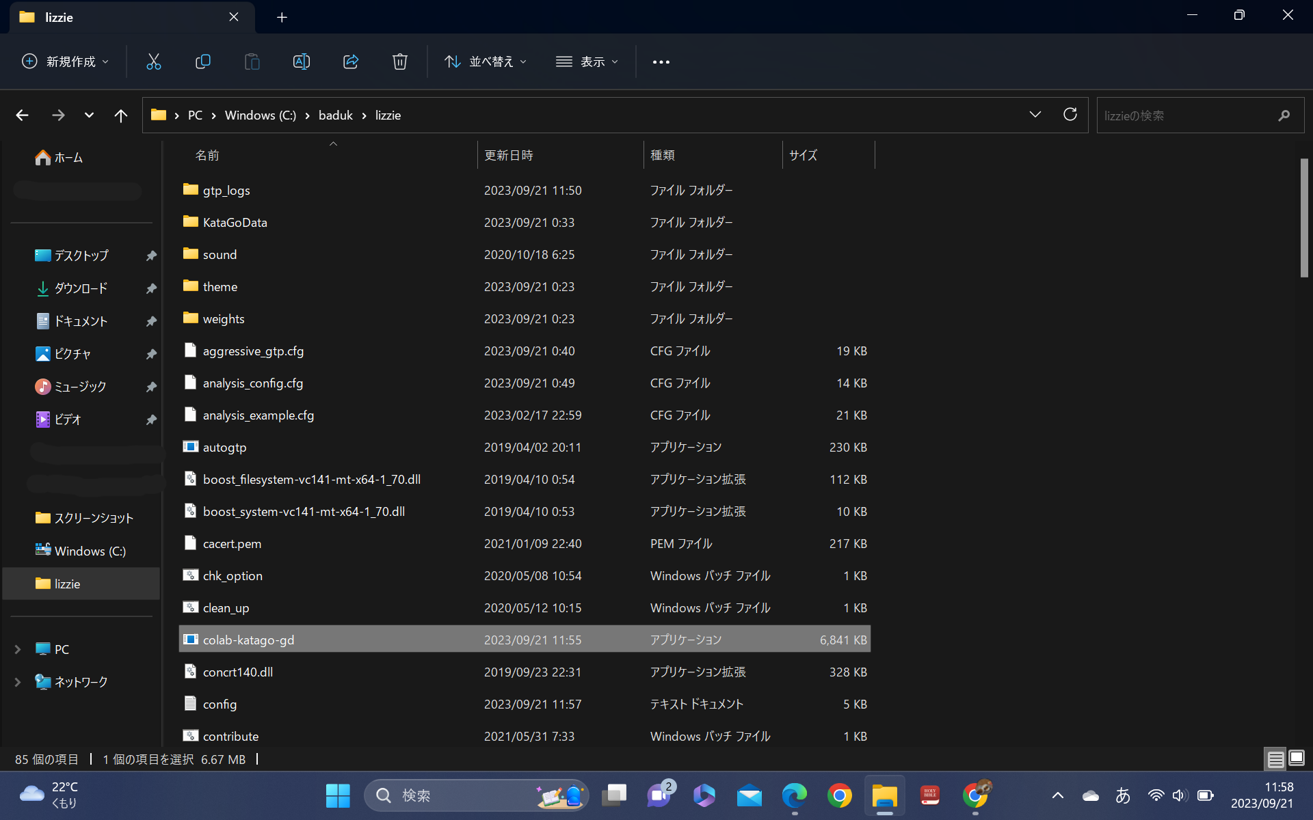Go forward with the right arrow
1313x820 pixels.
(x=59, y=115)
